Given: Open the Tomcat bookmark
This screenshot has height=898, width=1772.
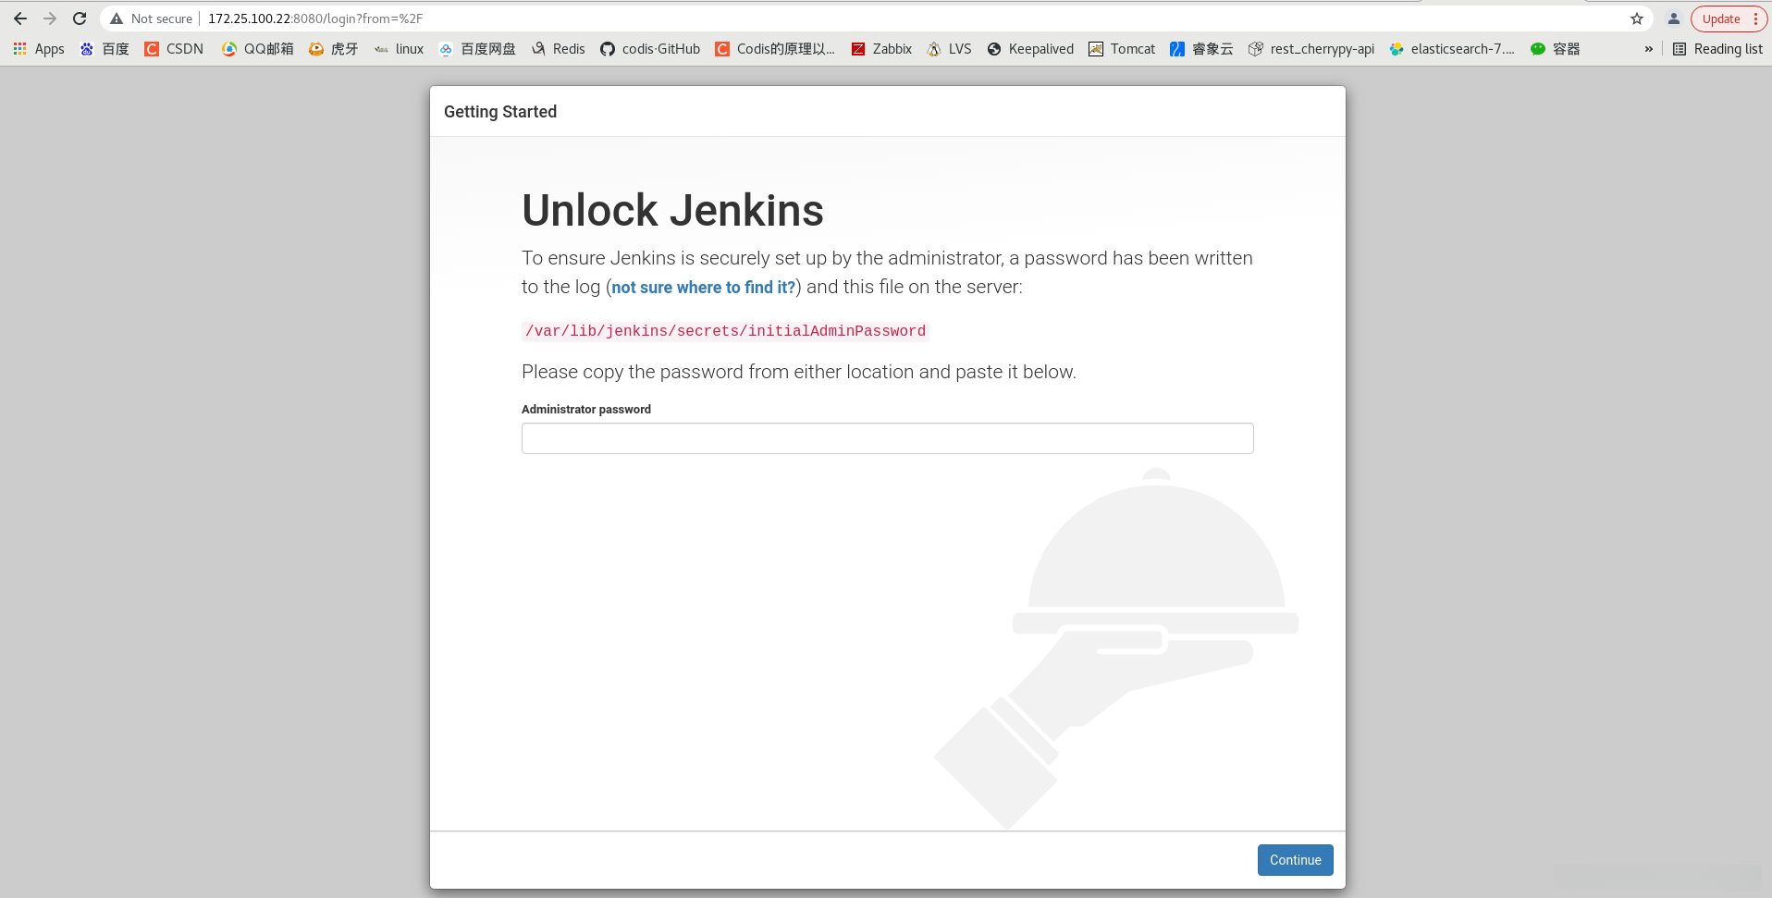Looking at the screenshot, I should pos(1122,49).
